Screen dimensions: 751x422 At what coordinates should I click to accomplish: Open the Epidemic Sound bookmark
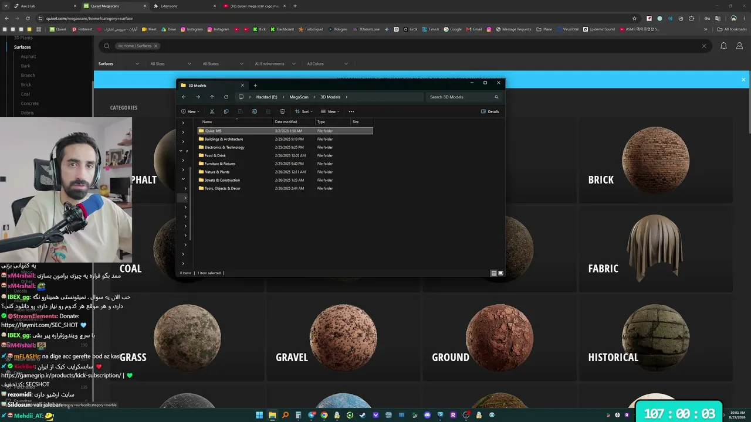coord(599,29)
